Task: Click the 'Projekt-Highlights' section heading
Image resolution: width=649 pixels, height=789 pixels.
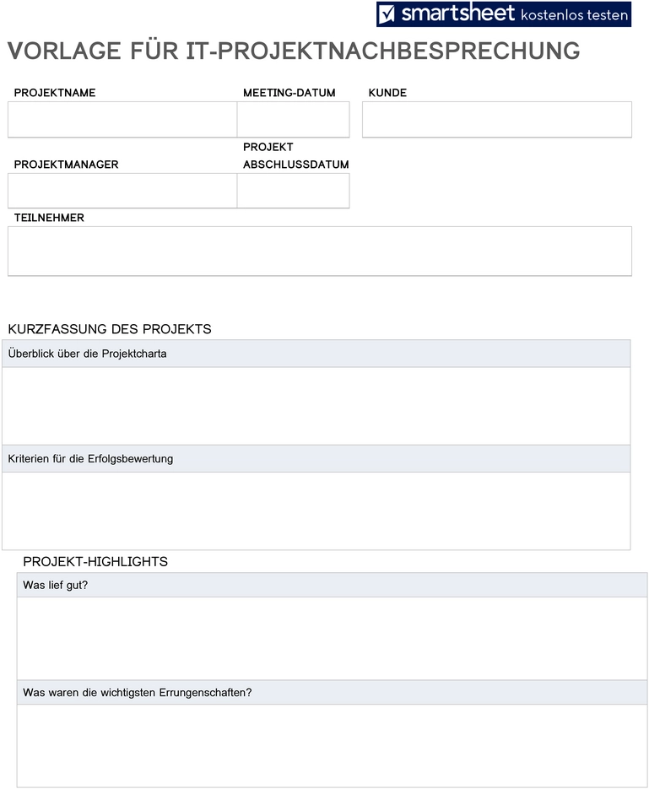Action: click(95, 561)
